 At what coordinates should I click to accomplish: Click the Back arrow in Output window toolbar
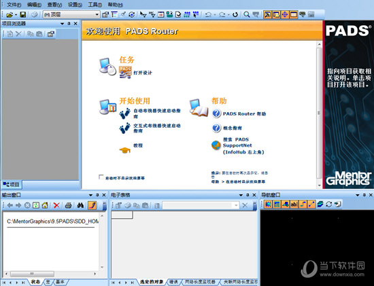point(10,205)
